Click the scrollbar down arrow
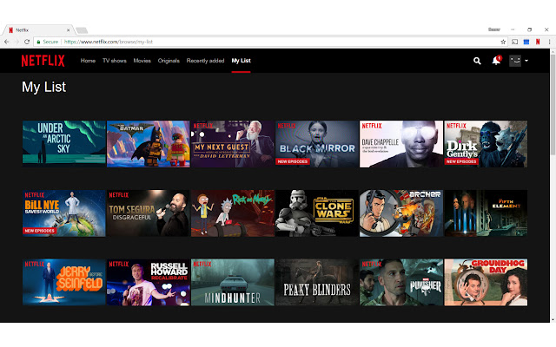The image size is (556, 347). click(553, 319)
